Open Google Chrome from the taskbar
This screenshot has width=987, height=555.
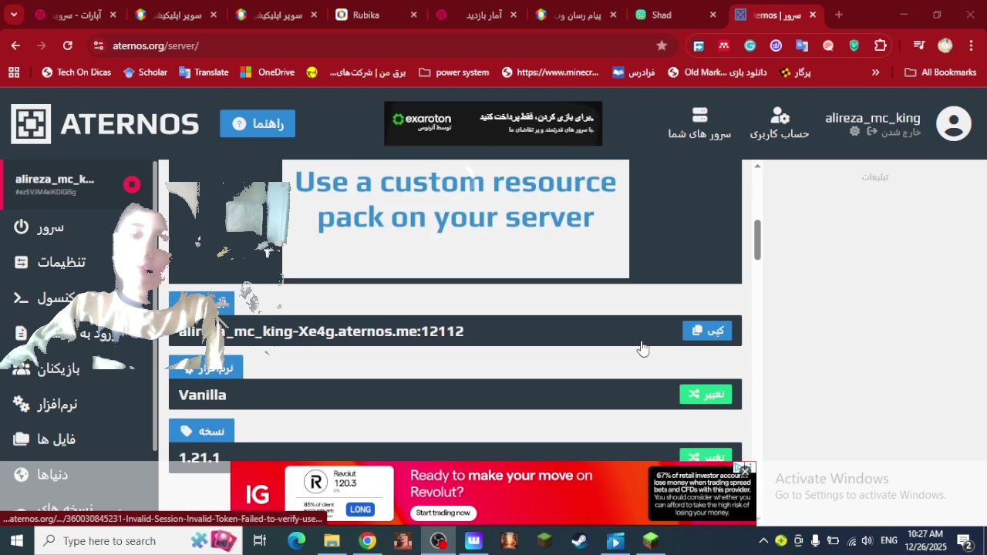click(x=368, y=540)
